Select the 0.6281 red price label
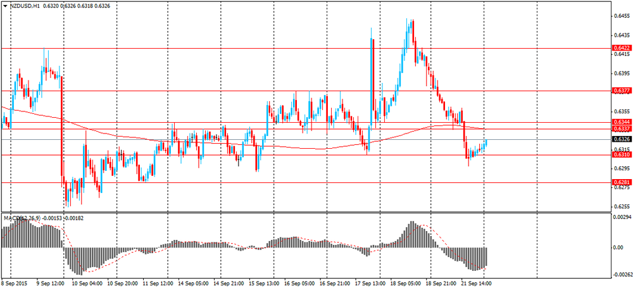 (x=620, y=182)
